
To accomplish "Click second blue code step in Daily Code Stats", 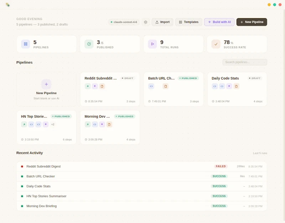I will coord(222,86).
